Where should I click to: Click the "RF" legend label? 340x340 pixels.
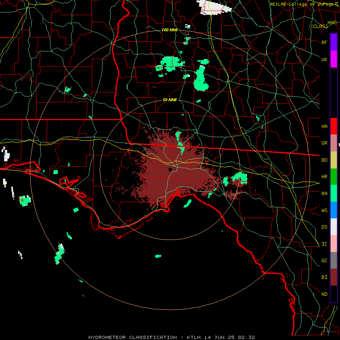[324, 42]
